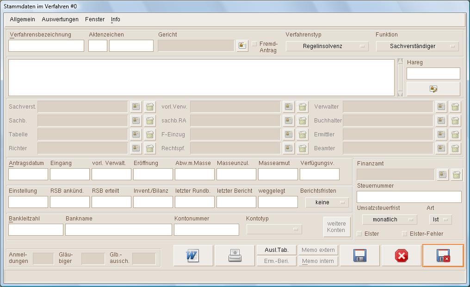Click the Bankname input field

[x=119, y=230]
